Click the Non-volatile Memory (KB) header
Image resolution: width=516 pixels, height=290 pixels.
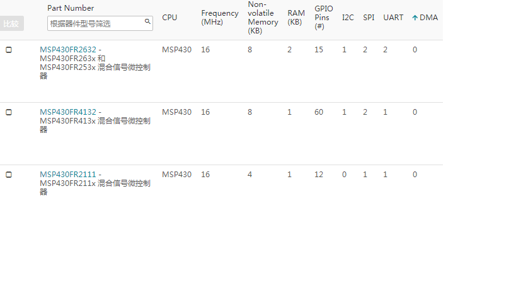[263, 18]
